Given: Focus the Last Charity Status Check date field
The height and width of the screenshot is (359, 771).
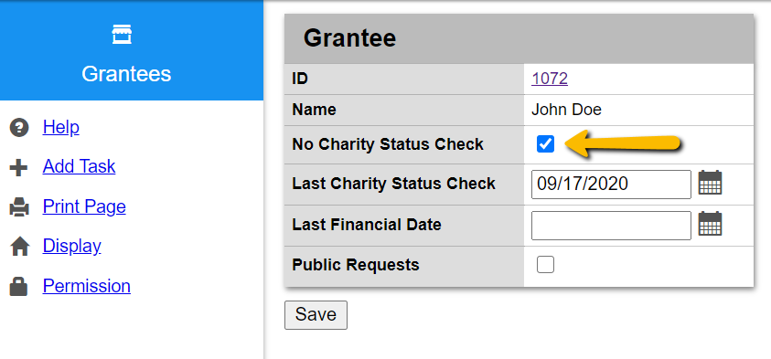Looking at the screenshot, I should [611, 185].
